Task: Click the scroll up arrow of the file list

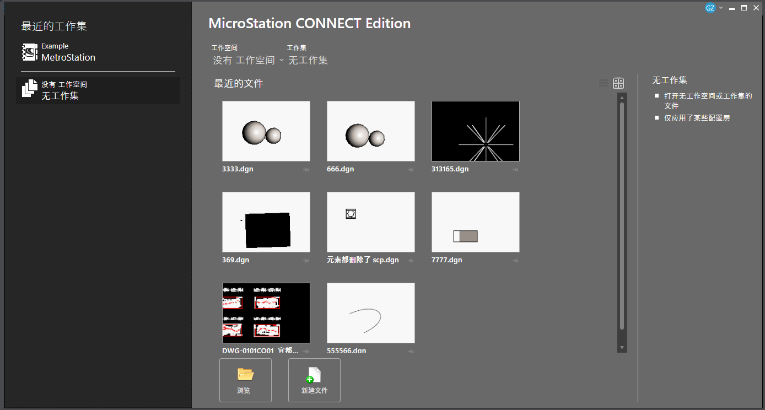Action: click(x=622, y=98)
